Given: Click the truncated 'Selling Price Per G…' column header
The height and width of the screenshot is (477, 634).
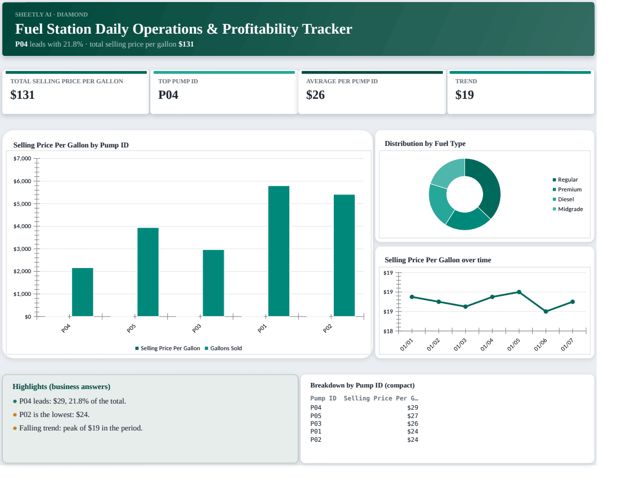Looking at the screenshot, I should (381, 398).
